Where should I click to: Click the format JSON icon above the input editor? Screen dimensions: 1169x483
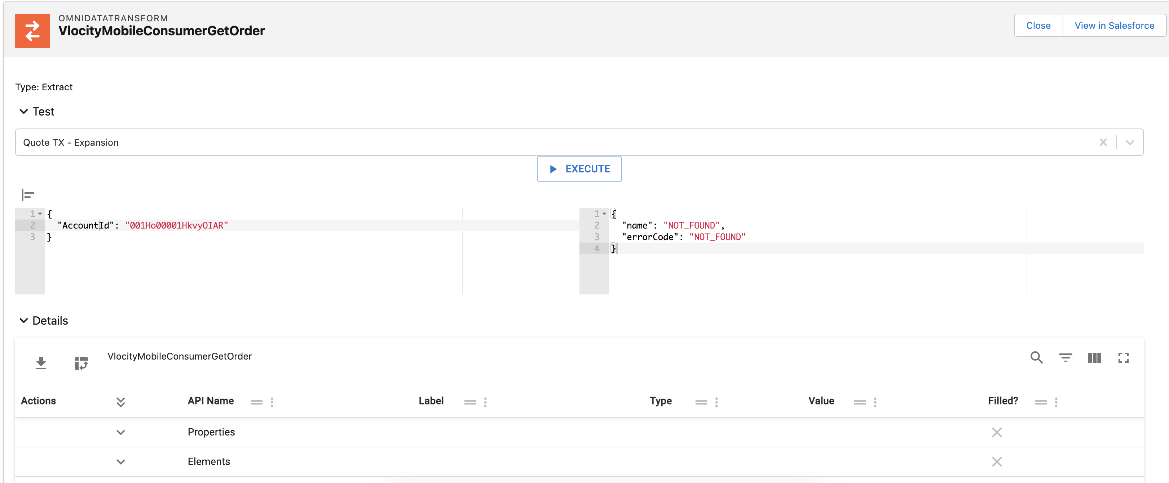28,195
